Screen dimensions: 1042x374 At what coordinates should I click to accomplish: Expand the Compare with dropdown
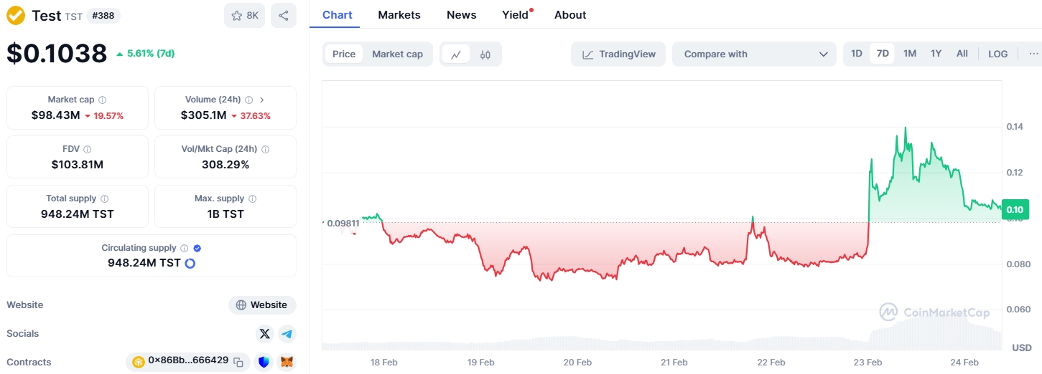tap(754, 54)
